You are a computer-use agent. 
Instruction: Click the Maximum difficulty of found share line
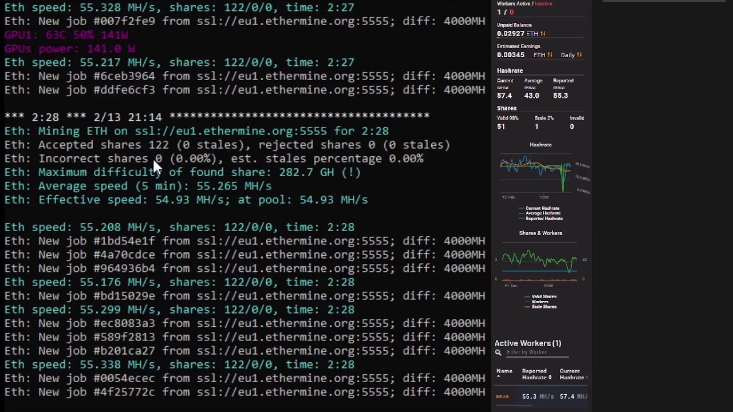(x=183, y=172)
